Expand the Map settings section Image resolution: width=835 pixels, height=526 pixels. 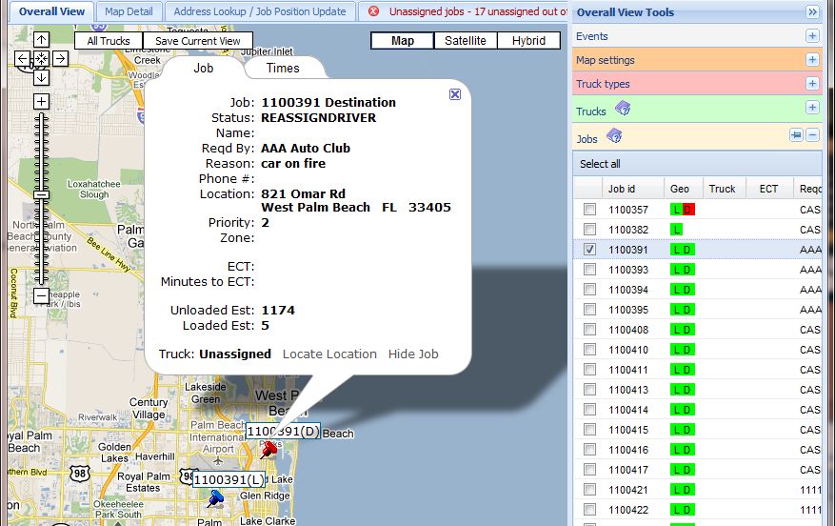tap(812, 60)
